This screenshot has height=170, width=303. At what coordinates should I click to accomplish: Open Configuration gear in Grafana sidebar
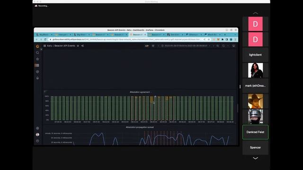coord(37,128)
